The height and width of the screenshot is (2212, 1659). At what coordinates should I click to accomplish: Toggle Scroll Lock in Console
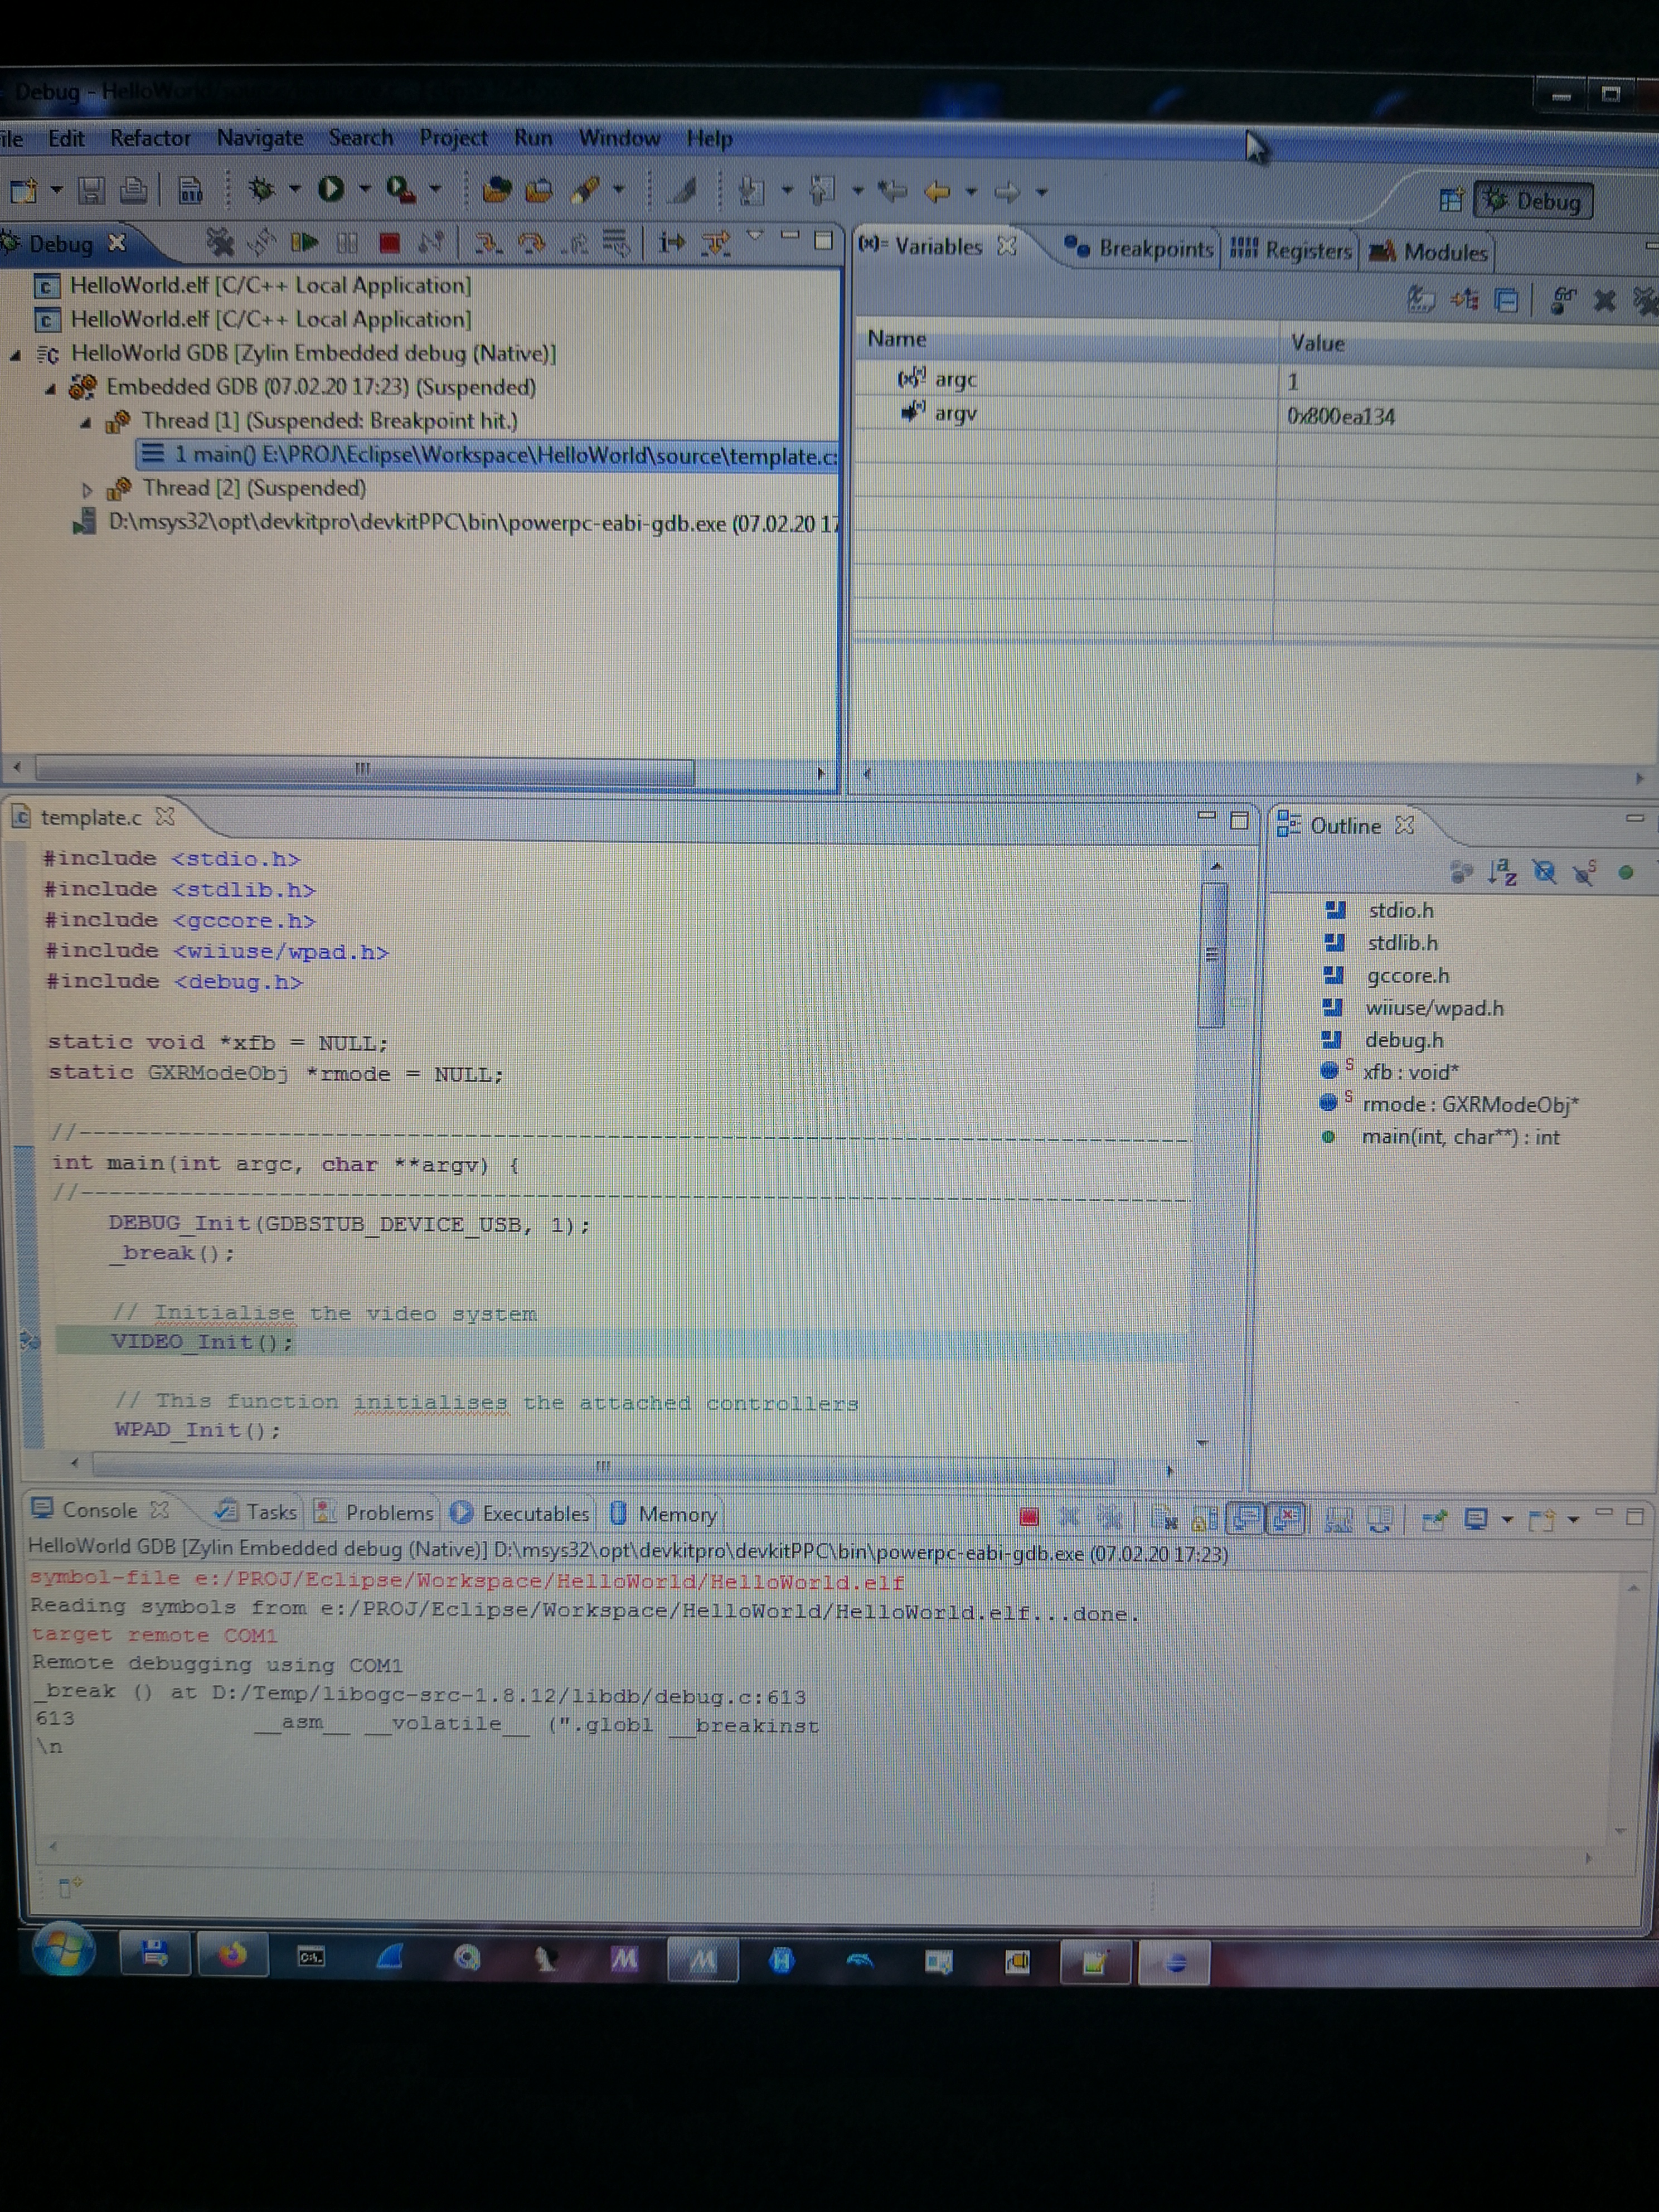point(1205,1518)
